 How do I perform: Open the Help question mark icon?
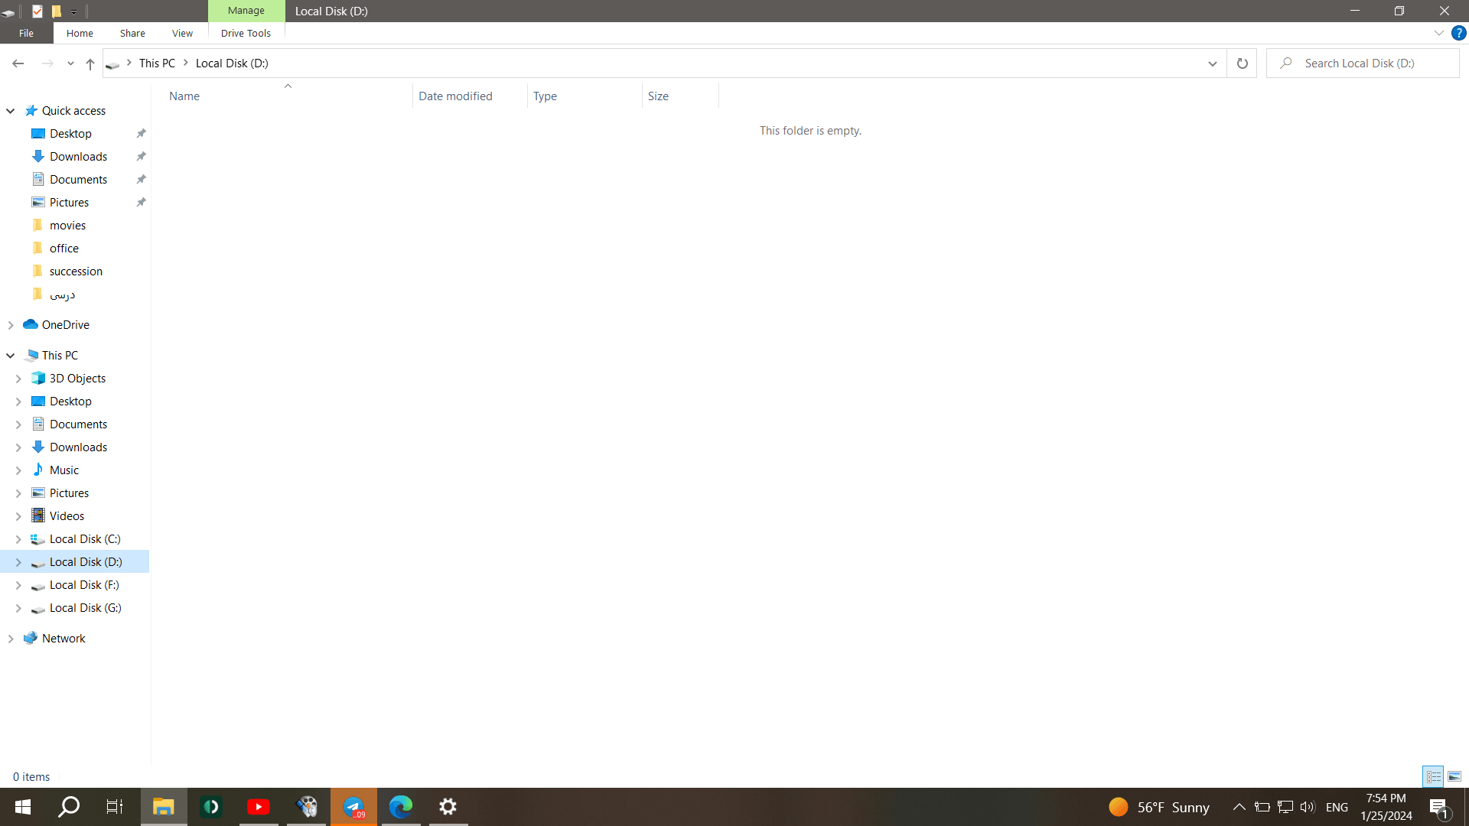click(1458, 33)
